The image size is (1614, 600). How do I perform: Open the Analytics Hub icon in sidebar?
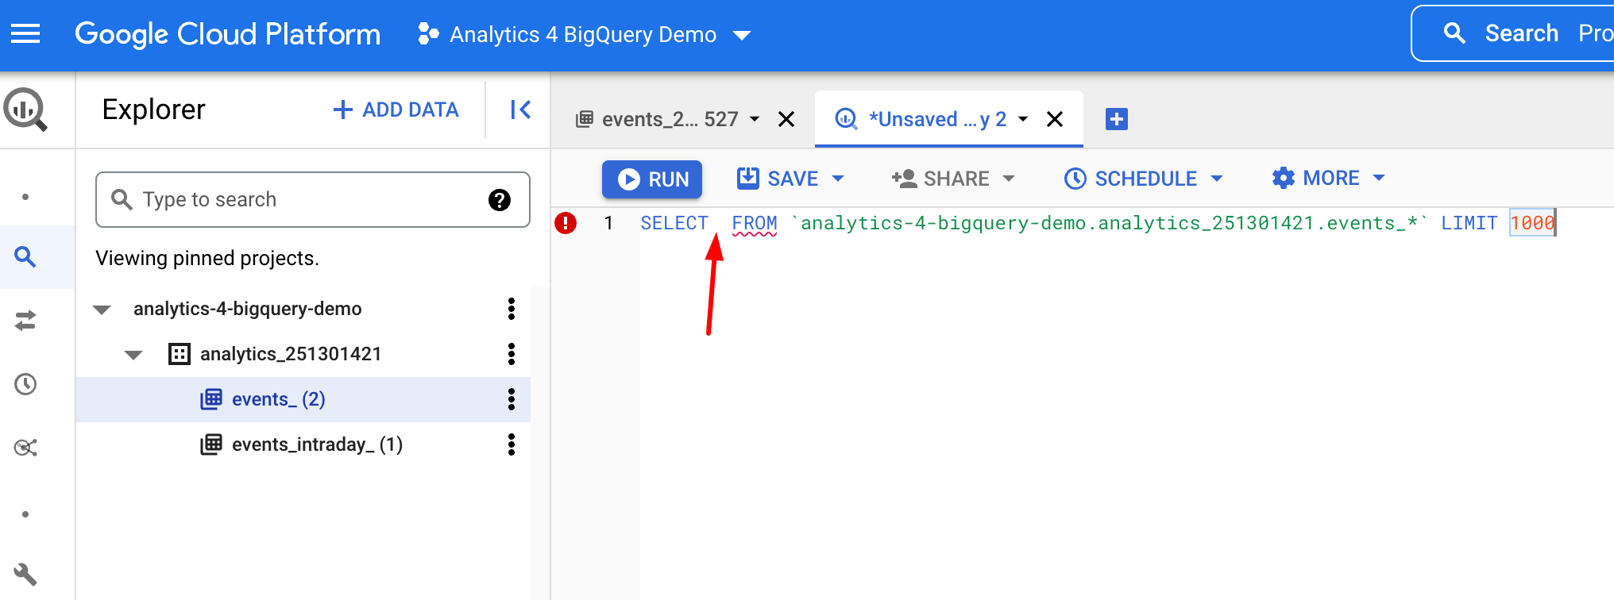point(25,448)
